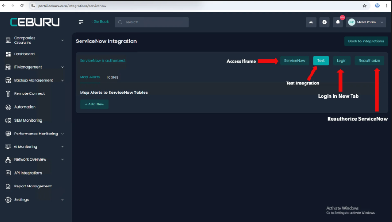
Task: Click the CEBURU logo
Action: pyautogui.click(x=35, y=22)
